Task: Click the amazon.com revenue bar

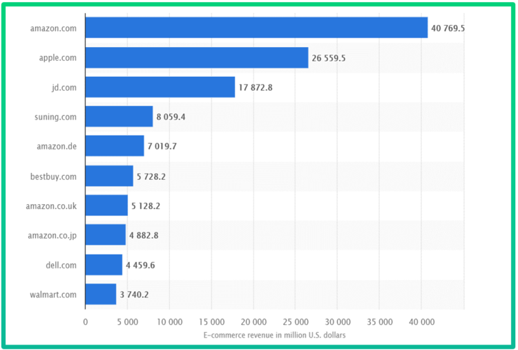Action: click(256, 28)
